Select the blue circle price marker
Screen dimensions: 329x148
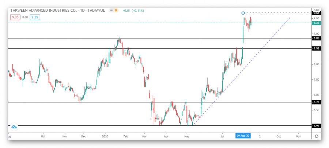point(243,13)
